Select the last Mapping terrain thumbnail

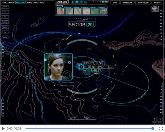pyautogui.click(x=103, y=11)
